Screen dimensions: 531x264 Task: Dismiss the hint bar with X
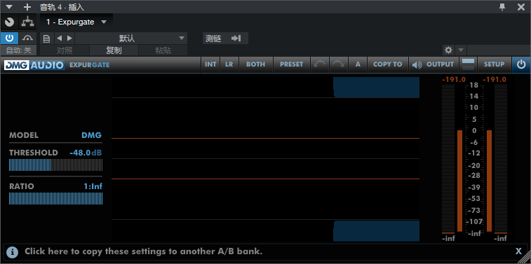(x=518, y=251)
